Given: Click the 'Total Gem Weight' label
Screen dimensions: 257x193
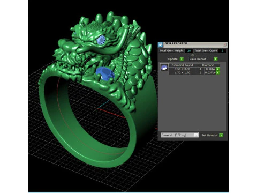Looking at the screenshot, I should pos(171,51).
